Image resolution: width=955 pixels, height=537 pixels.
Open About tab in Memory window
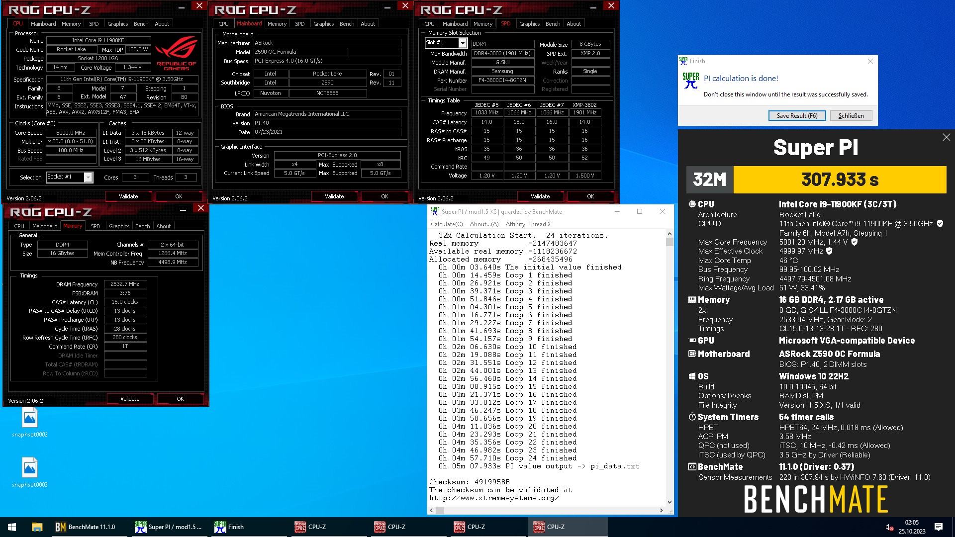point(163,226)
